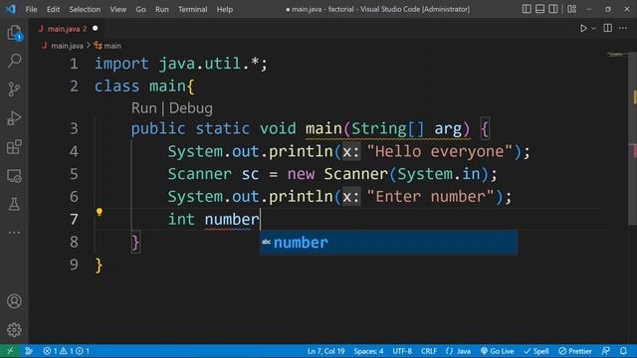Click main.java in the breadcrumb
This screenshot has height=358, width=637.
tap(67, 46)
